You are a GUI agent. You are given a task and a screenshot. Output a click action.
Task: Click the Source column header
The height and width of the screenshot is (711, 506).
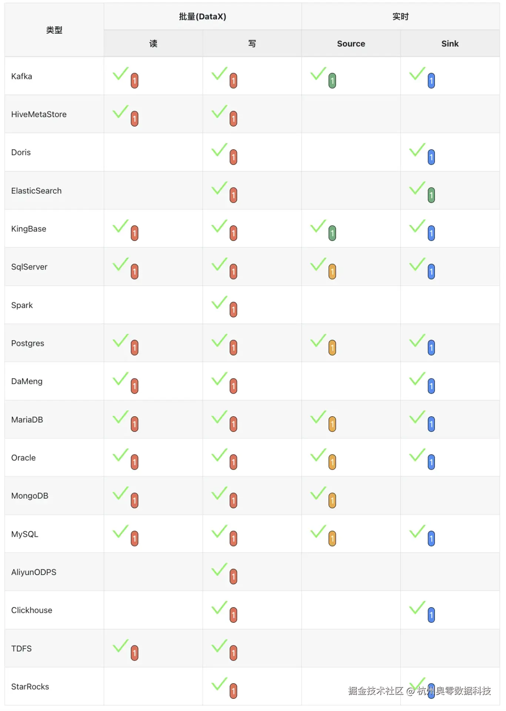(351, 44)
